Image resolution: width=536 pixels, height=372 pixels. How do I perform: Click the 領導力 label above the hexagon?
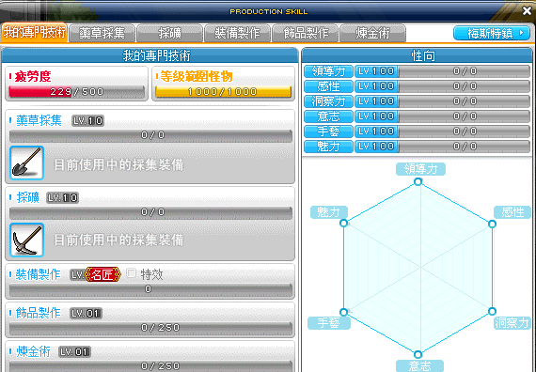(420, 169)
